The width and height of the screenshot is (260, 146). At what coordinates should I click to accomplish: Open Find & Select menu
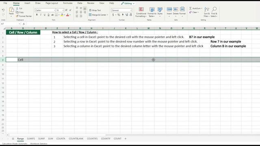tap(214, 12)
